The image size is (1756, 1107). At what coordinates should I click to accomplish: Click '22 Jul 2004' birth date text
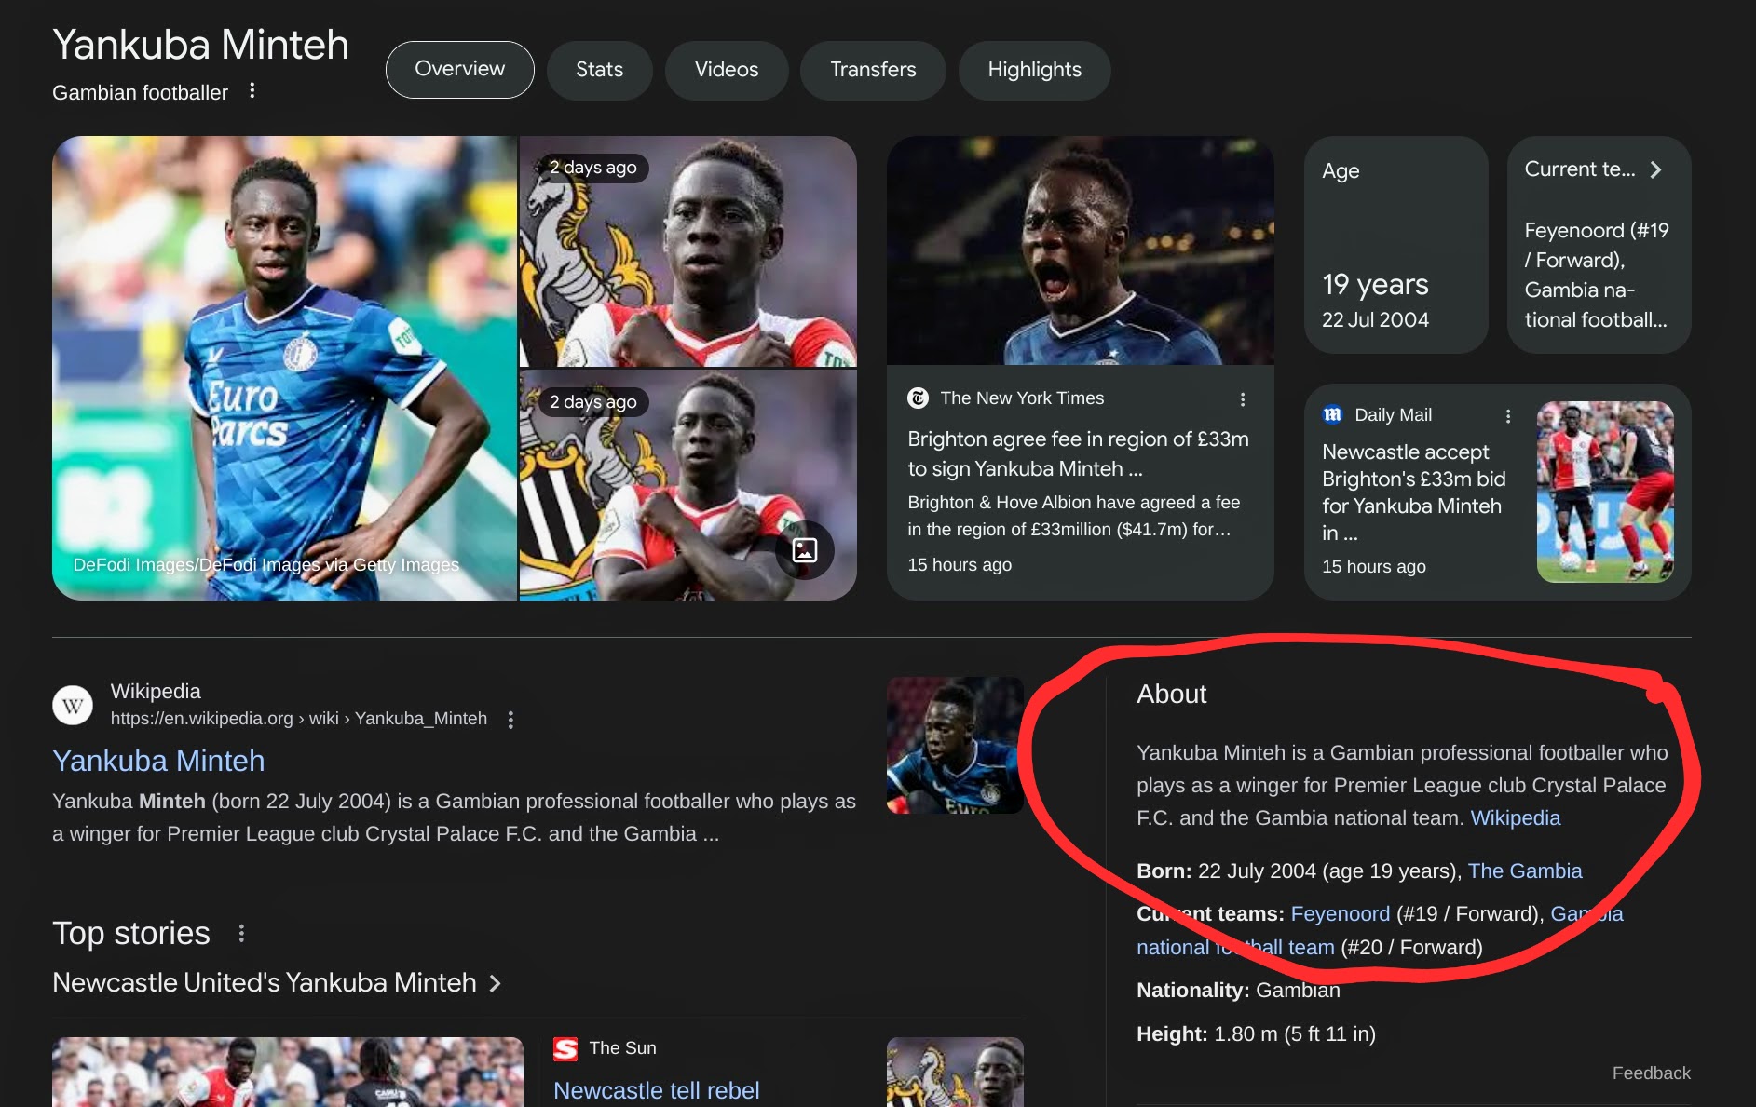coord(1375,319)
